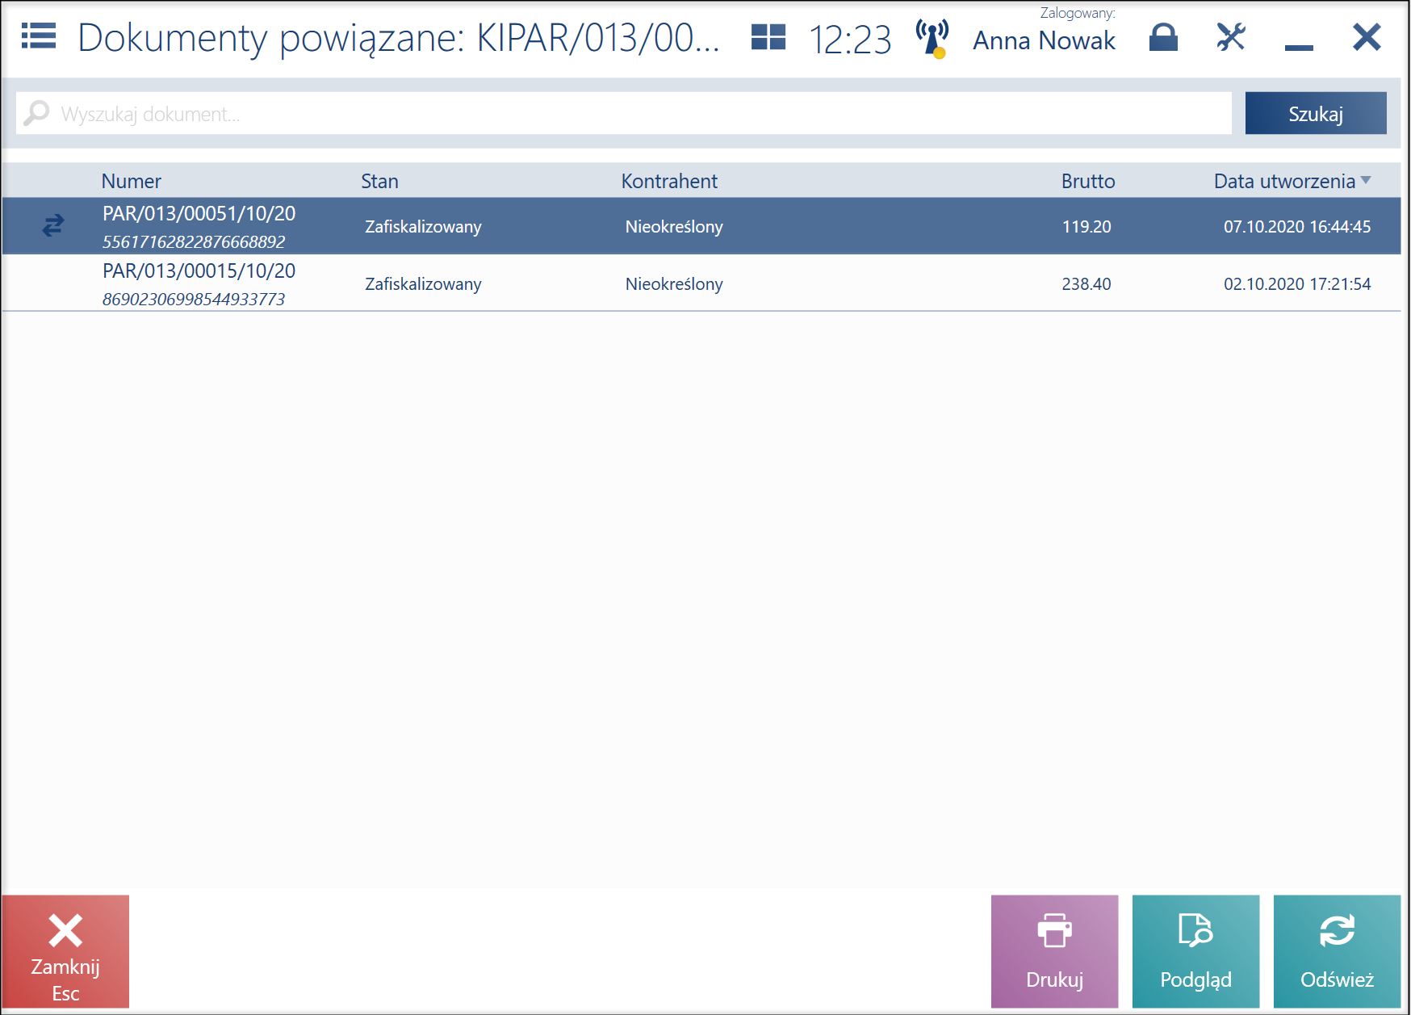This screenshot has width=1411, height=1015.
Task: Click the search magnifier icon
Action: 36,113
